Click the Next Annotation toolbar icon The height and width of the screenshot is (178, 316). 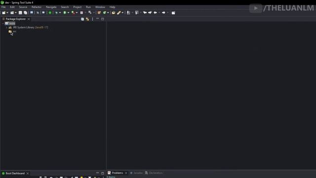(128, 13)
